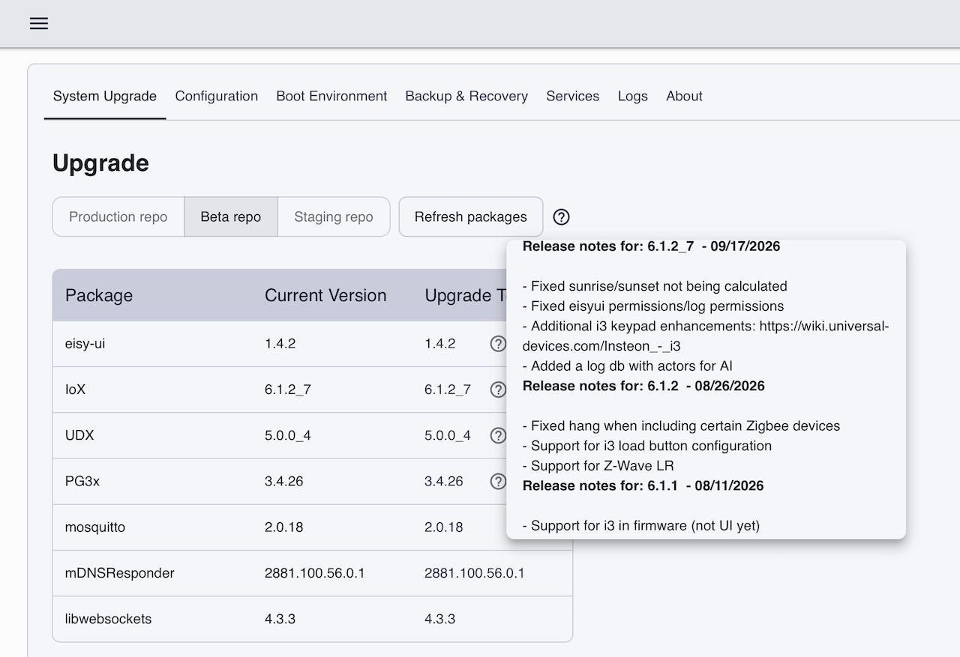Click the IoX release notes help icon
960x657 pixels.
tap(498, 390)
